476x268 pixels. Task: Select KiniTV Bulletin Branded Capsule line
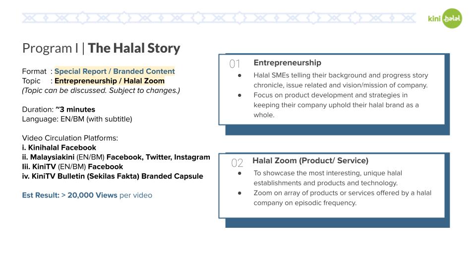113,176
